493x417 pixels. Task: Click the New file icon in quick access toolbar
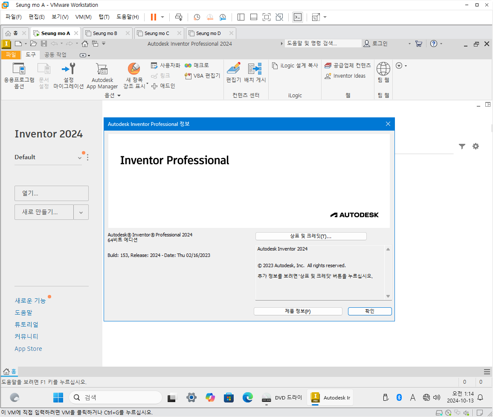[18, 44]
